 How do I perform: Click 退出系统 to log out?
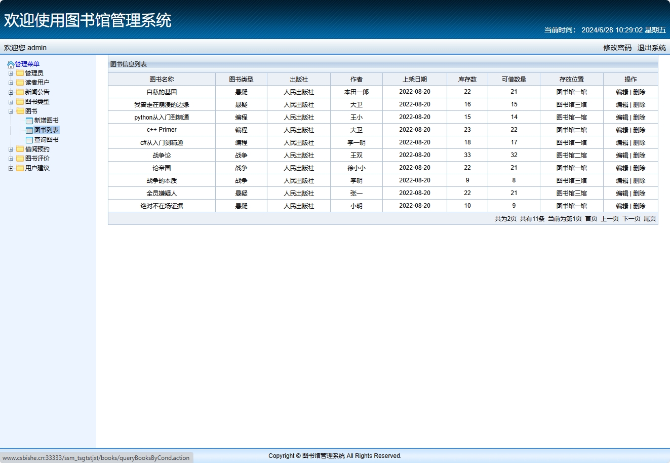pyautogui.click(x=651, y=48)
